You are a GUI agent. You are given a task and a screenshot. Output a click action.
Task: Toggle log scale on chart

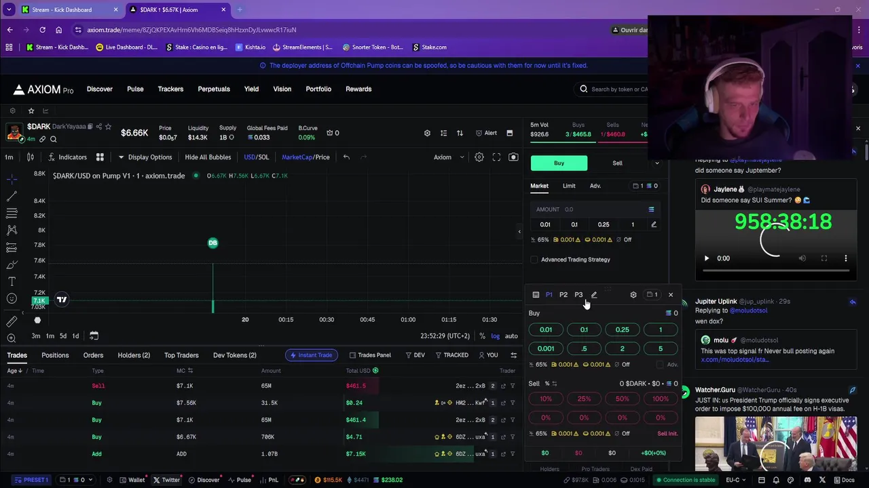496,336
